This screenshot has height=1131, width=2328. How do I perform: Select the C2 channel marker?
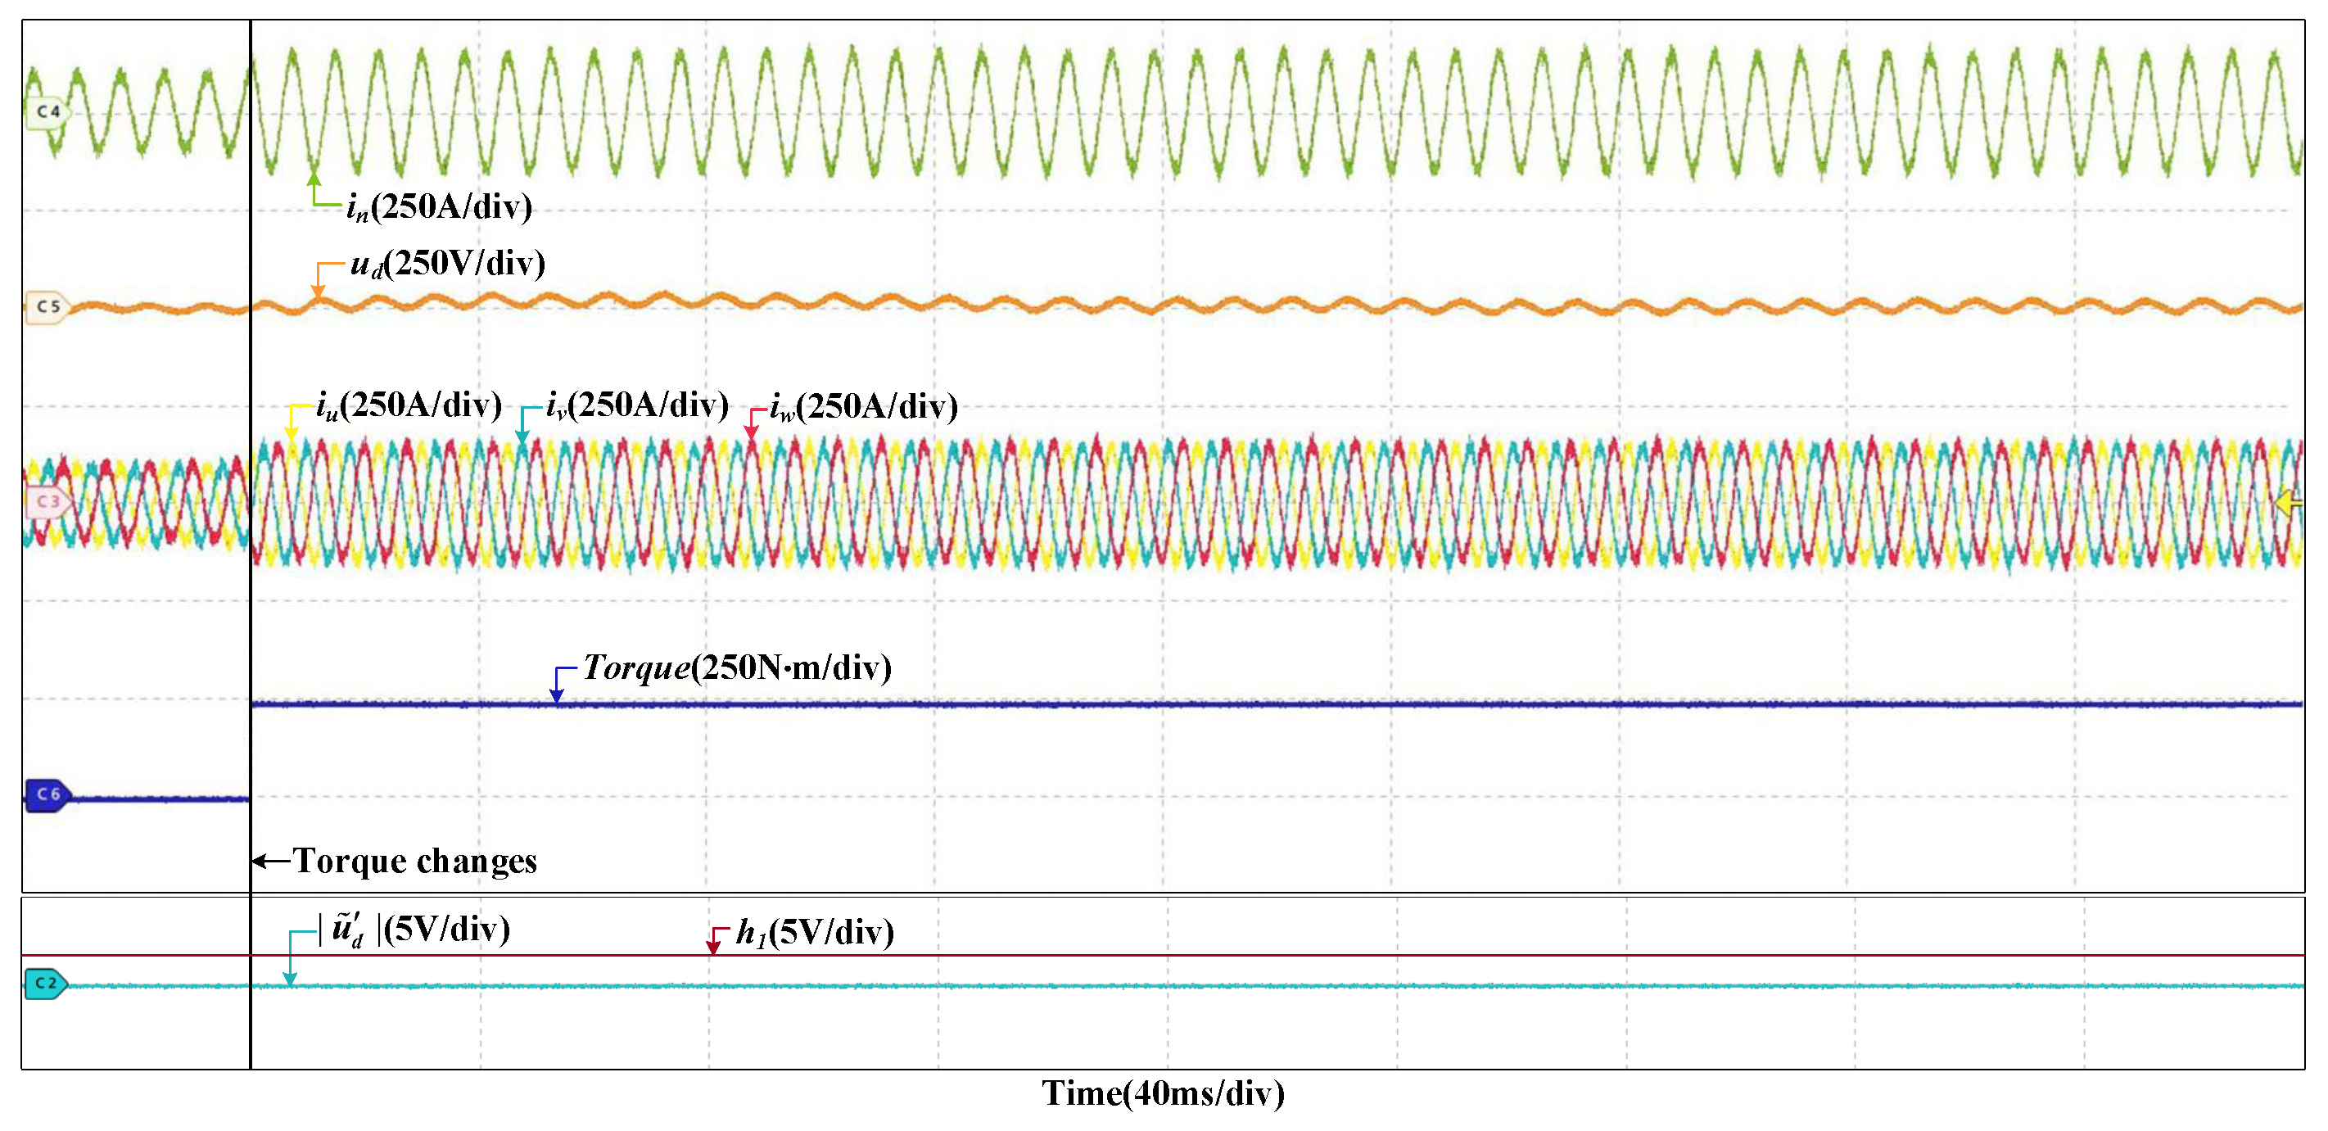tap(45, 983)
